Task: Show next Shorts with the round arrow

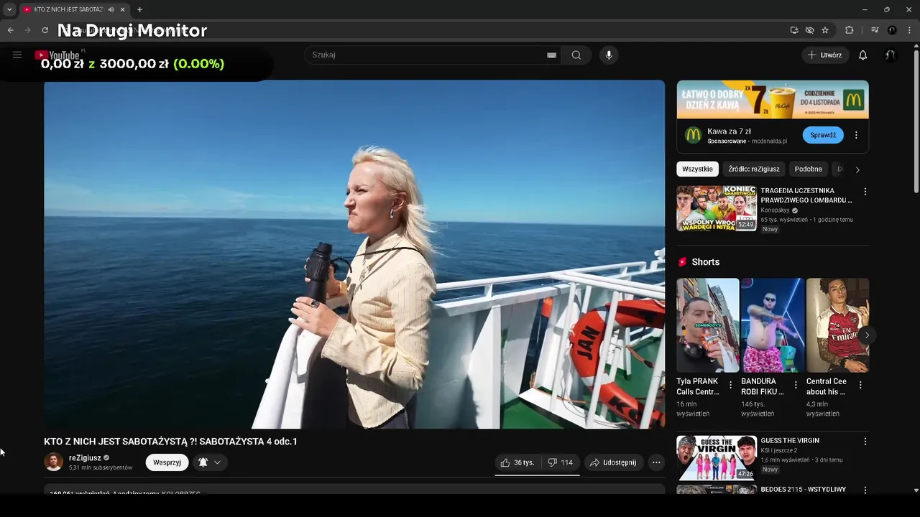Action: (867, 335)
